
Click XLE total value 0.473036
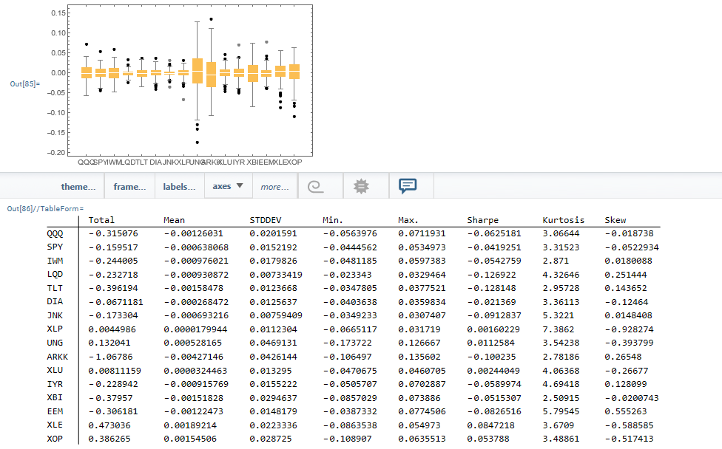[109, 425]
